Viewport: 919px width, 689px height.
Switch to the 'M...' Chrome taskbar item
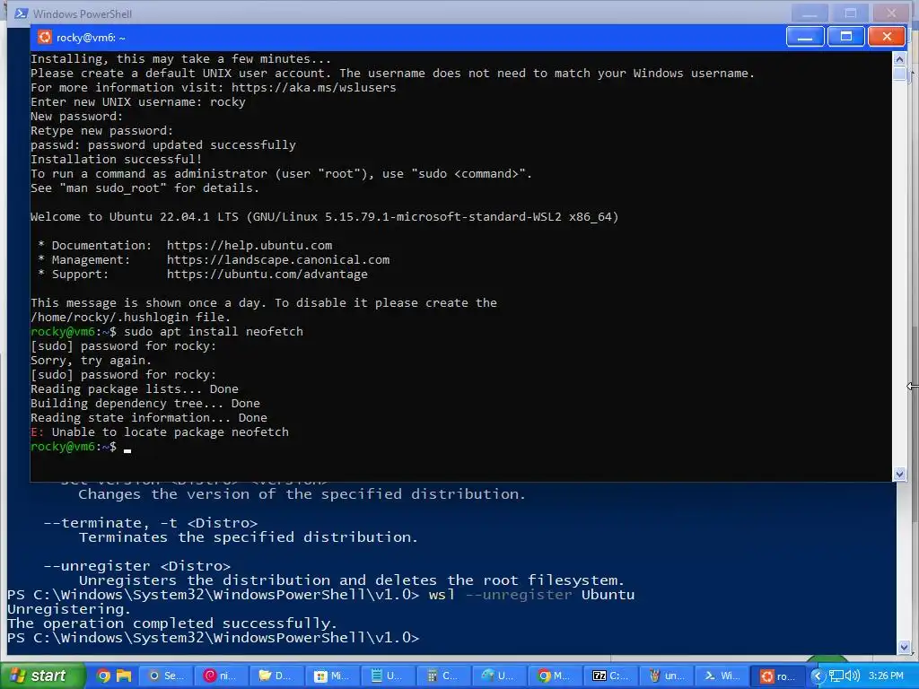[555, 676]
